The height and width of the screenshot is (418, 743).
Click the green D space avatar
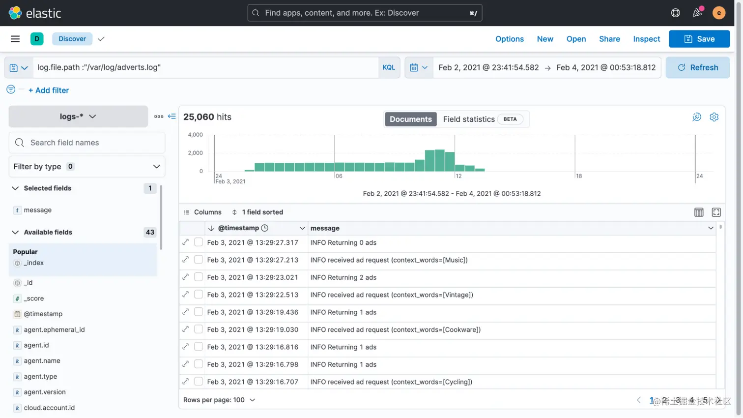coord(37,39)
